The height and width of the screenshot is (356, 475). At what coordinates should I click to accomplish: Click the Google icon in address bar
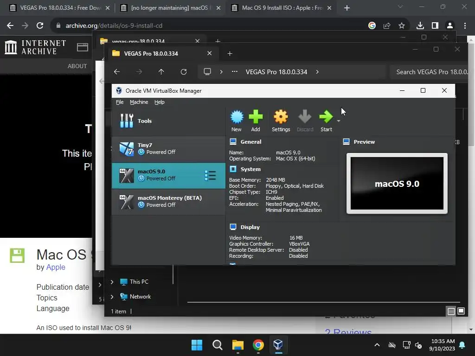click(372, 26)
